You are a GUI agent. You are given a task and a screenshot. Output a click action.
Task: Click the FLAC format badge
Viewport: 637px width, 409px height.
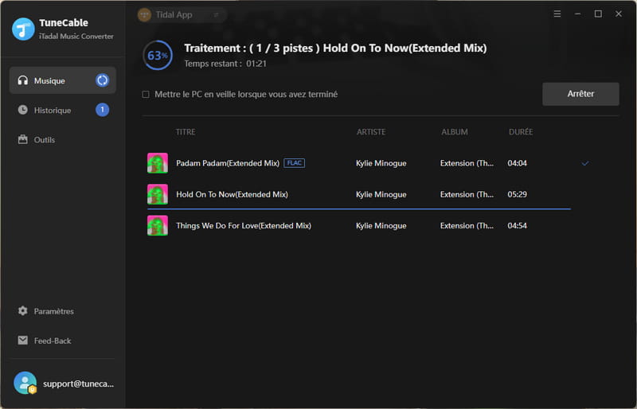(294, 163)
